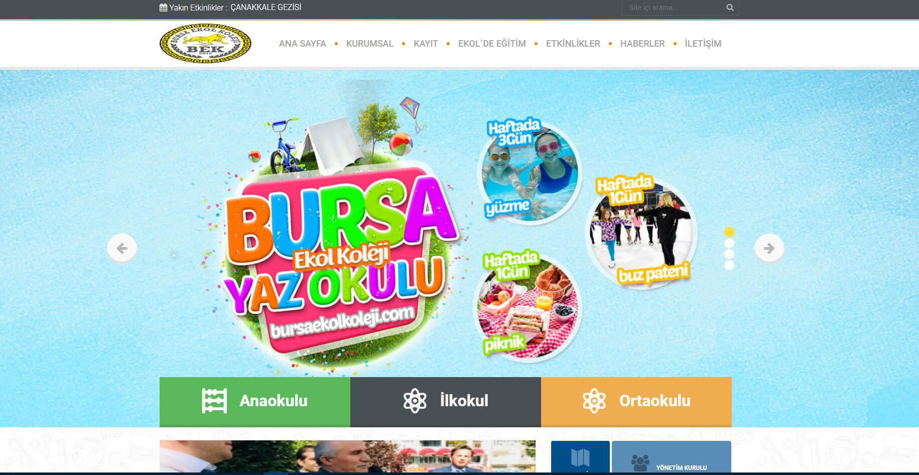The image size is (919, 475).
Task: Click the ÇANAKKALE GEZİSİ event link
Action: pos(266,8)
